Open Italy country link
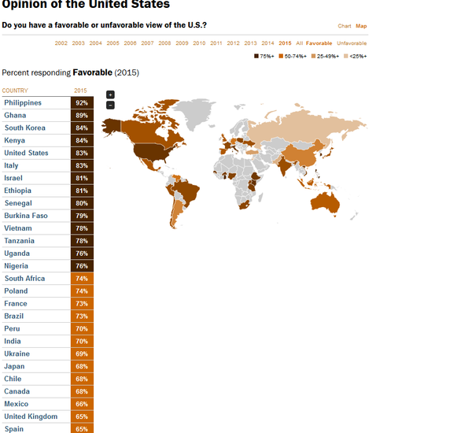The width and height of the screenshot is (472, 433). tap(11, 165)
